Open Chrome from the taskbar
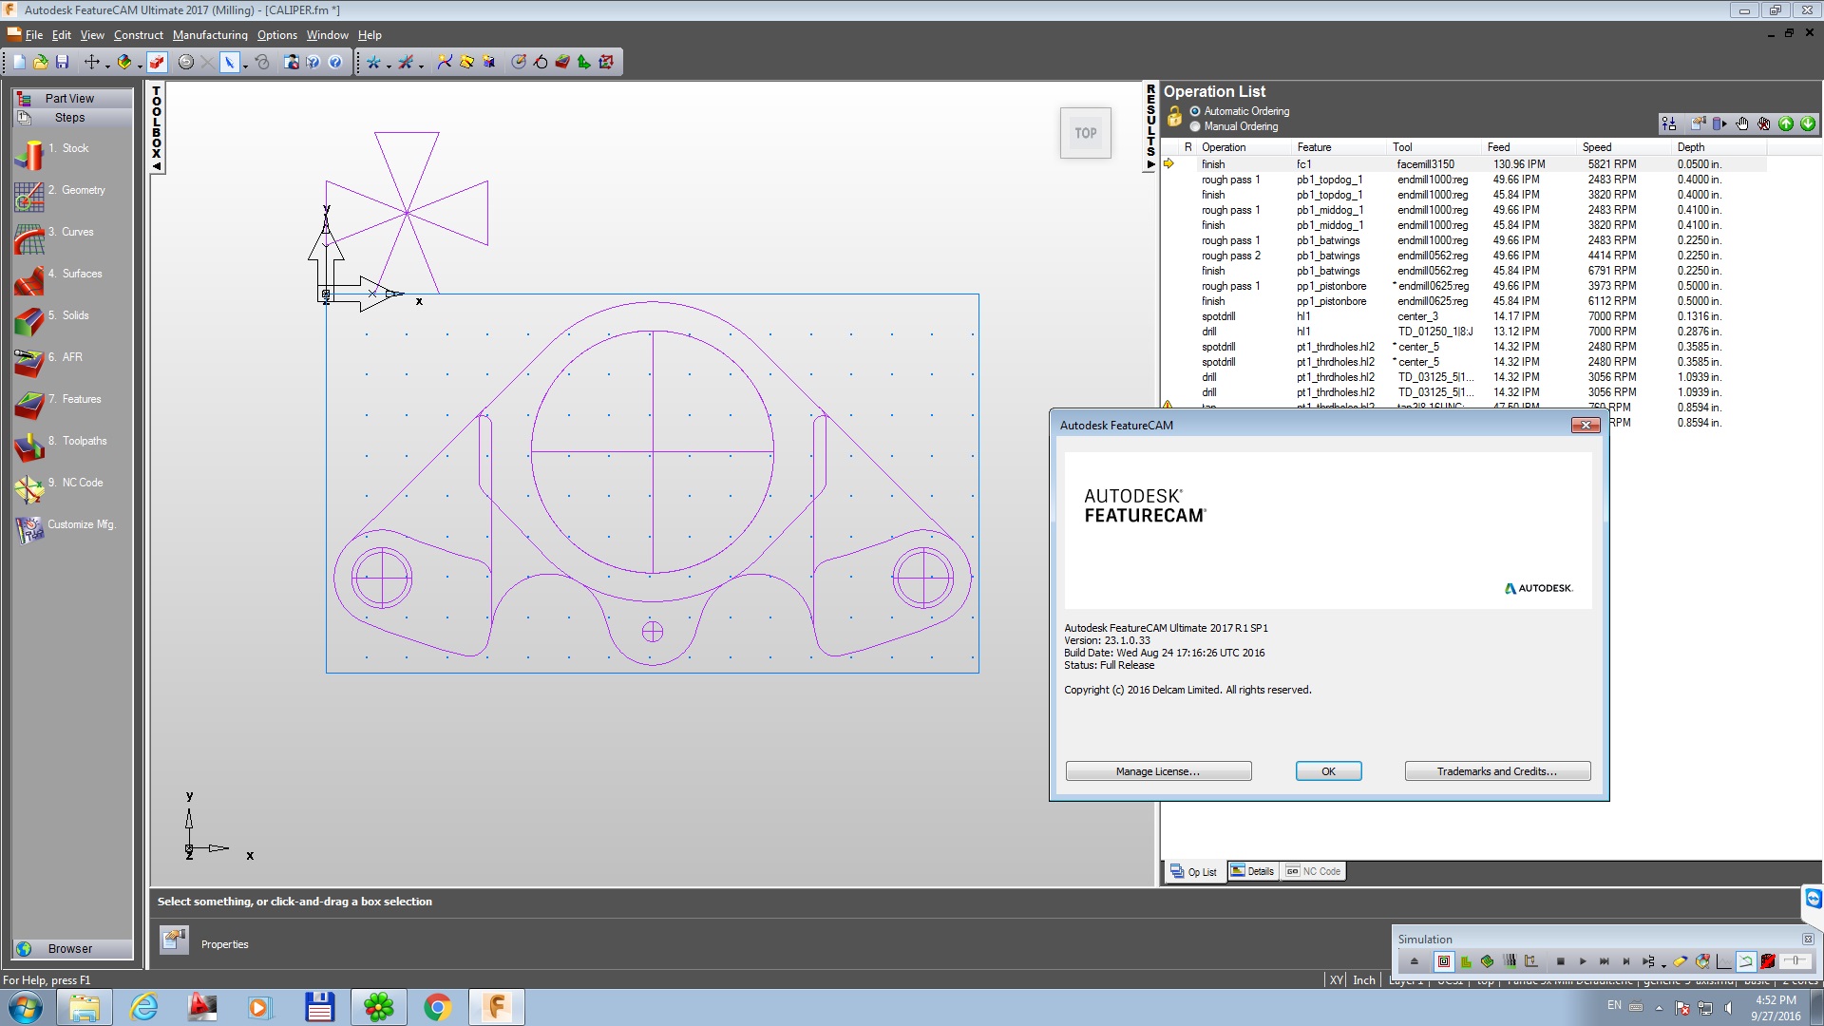The height and width of the screenshot is (1026, 1824). [x=437, y=1007]
